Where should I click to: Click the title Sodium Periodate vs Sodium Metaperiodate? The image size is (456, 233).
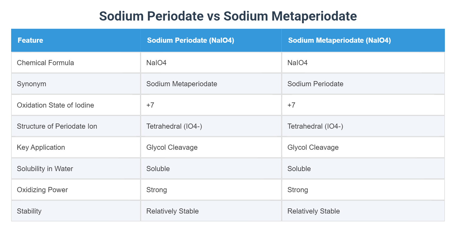[228, 16]
